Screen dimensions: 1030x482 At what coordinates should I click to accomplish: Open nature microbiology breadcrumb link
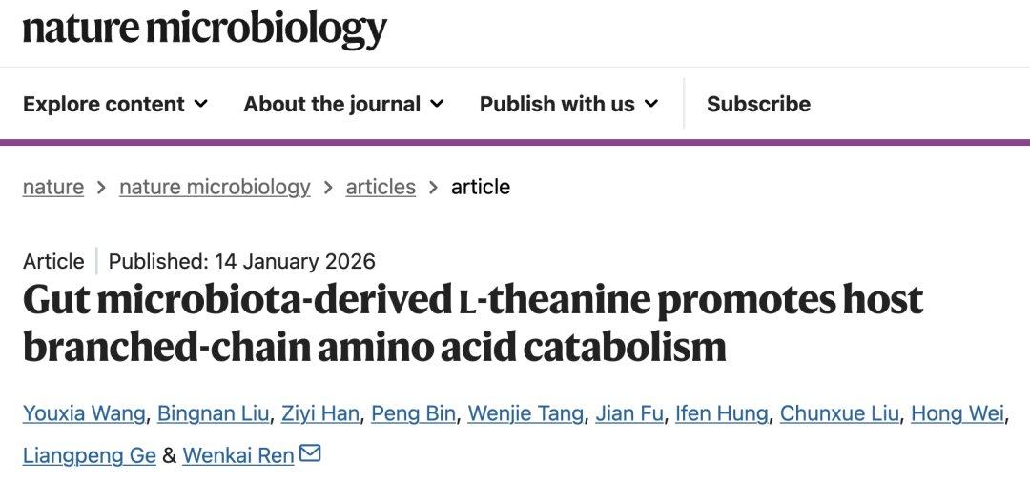click(x=215, y=187)
